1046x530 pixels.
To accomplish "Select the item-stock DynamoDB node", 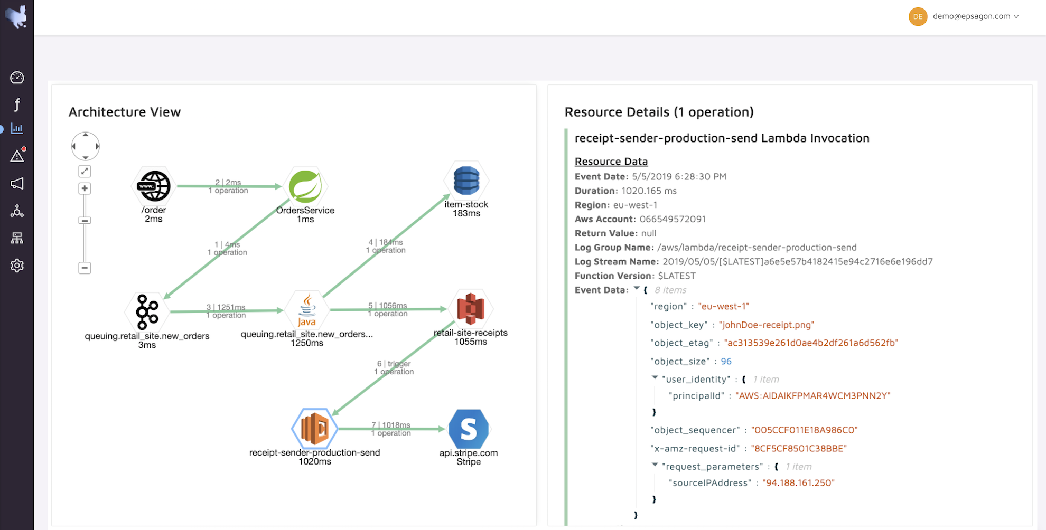I will pyautogui.click(x=466, y=181).
